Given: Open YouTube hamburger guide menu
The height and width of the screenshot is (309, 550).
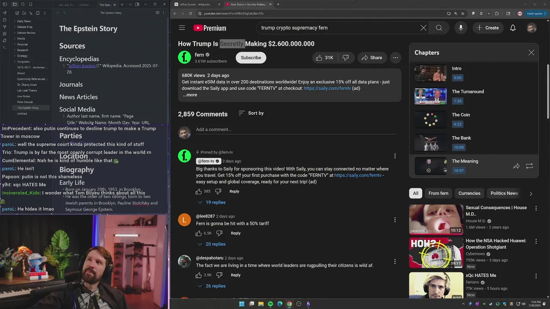Looking at the screenshot, I should pos(182,28).
